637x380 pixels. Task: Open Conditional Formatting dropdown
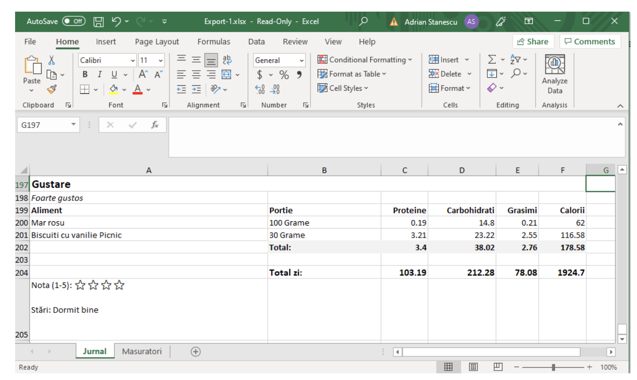point(365,60)
